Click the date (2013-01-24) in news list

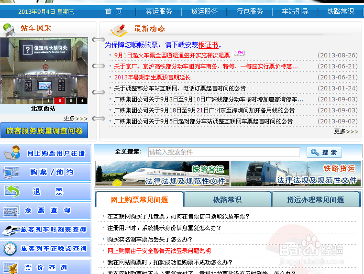[338, 88]
